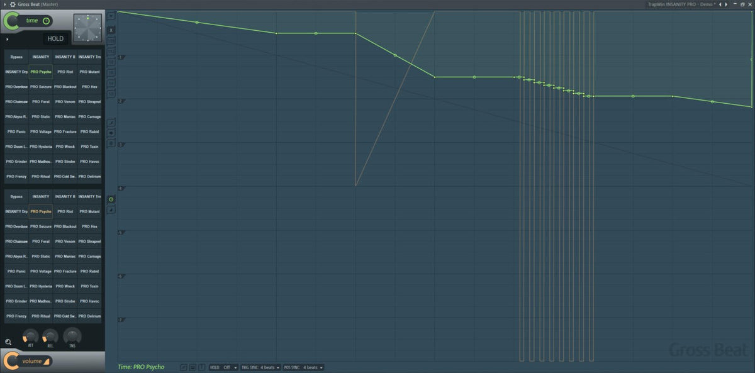755x373 pixels.
Task: Click the TNS knob
Action: pos(72,336)
